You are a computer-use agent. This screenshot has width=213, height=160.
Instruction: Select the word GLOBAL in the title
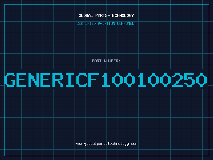coord(86,15)
